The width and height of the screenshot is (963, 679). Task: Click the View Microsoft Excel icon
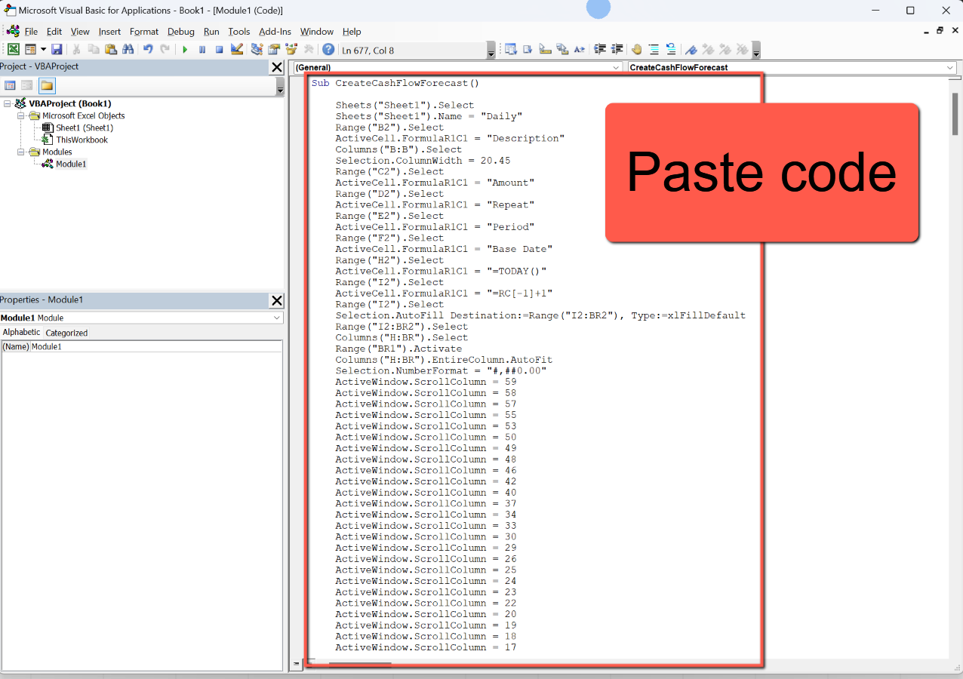click(13, 49)
